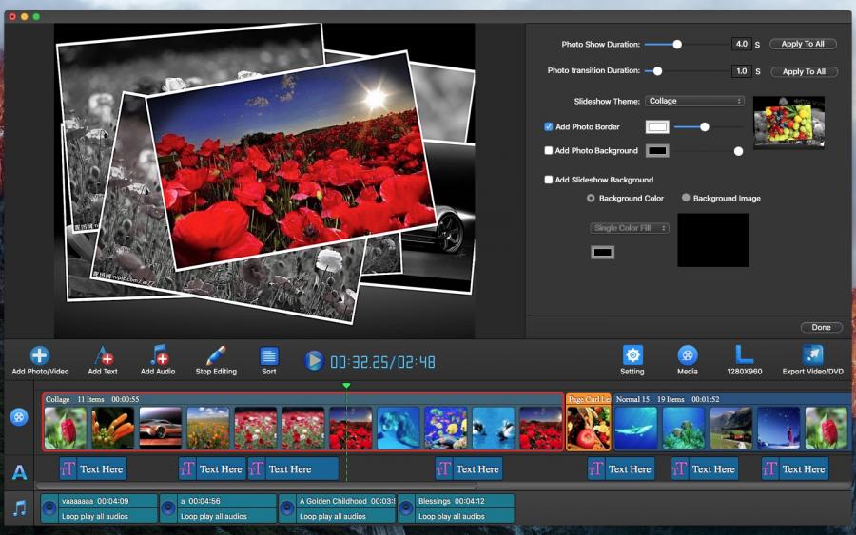Screen dimensions: 856x535
Task: Click the Add Photo/Video plus icon
Action: point(39,355)
